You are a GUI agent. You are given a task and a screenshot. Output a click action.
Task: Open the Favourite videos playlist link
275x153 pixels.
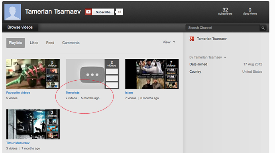click(18, 93)
